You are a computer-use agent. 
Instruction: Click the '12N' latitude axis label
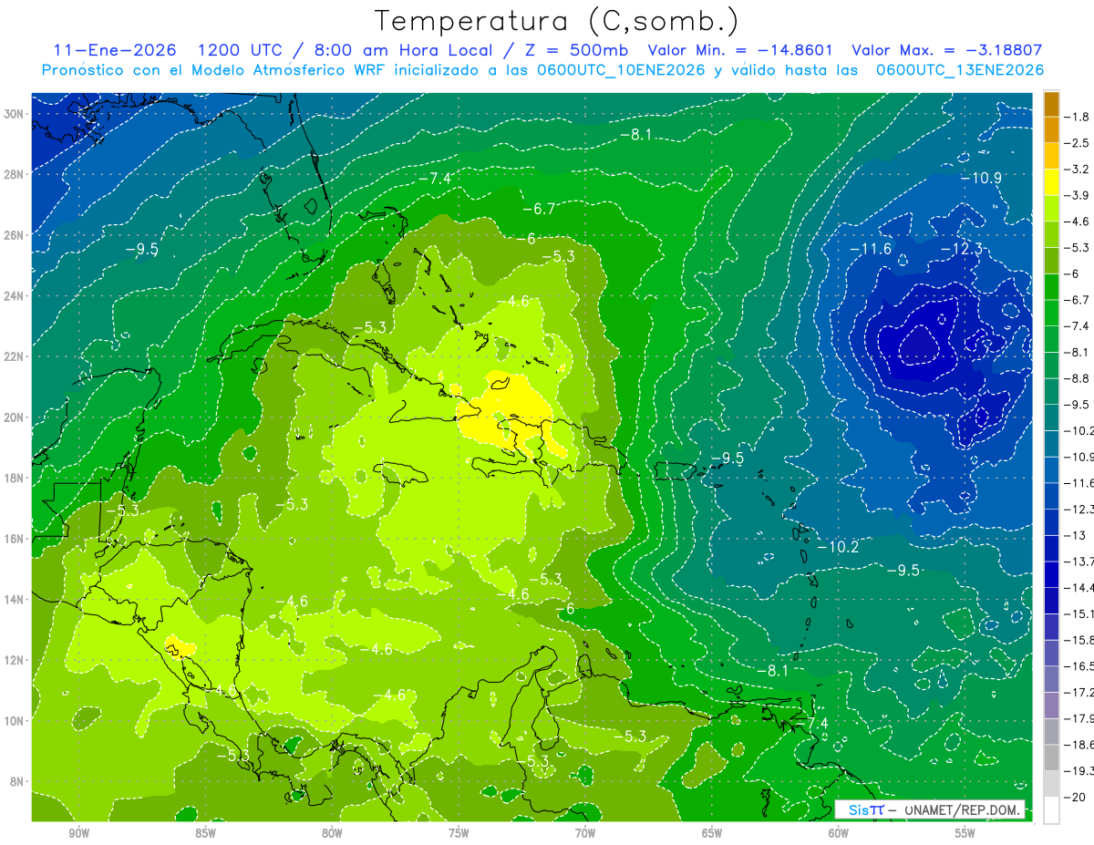15,660
